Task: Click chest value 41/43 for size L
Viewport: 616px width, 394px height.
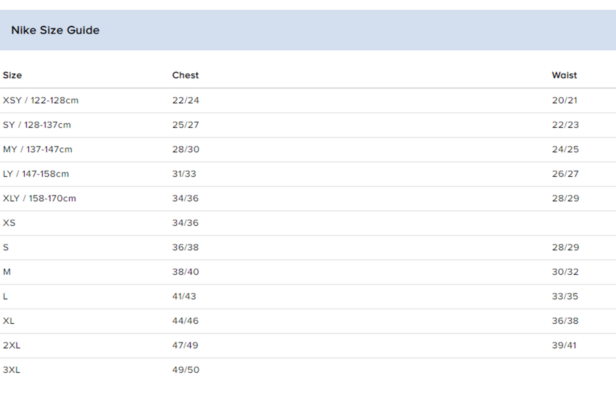Action: (184, 296)
